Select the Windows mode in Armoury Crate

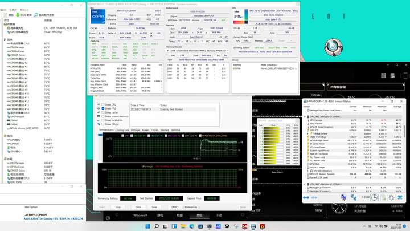(x=140, y=215)
